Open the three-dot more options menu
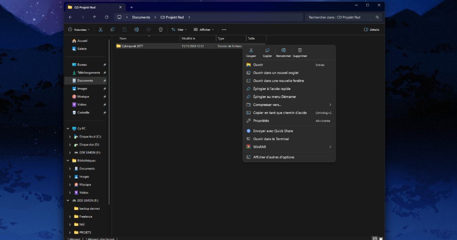 point(224,30)
